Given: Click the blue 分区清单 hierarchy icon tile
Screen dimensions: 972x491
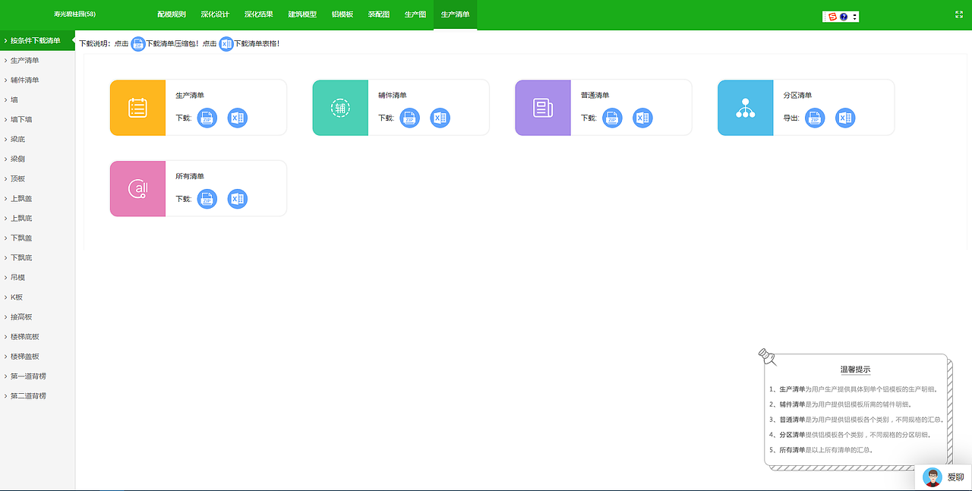Looking at the screenshot, I should (746, 108).
